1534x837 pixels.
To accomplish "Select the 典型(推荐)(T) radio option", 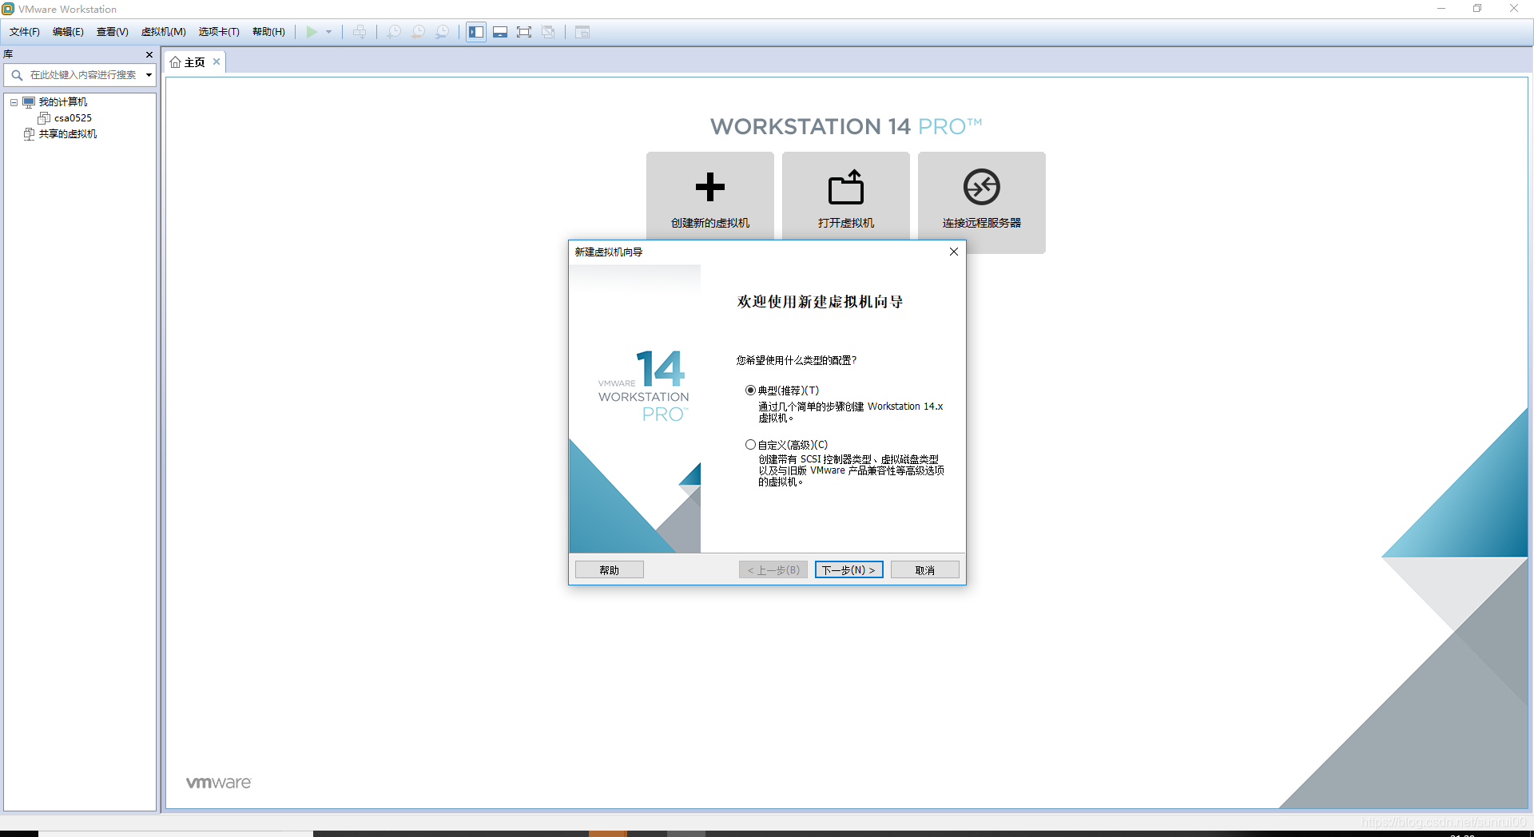I will (750, 391).
